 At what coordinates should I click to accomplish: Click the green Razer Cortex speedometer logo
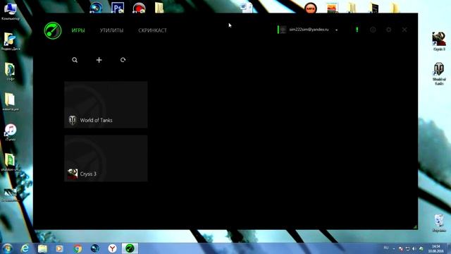coord(53,30)
